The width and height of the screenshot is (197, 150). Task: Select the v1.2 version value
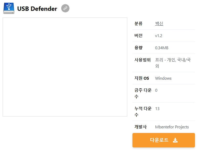[x=159, y=36]
